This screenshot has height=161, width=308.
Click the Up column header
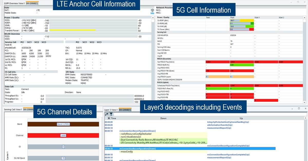click(241, 118)
